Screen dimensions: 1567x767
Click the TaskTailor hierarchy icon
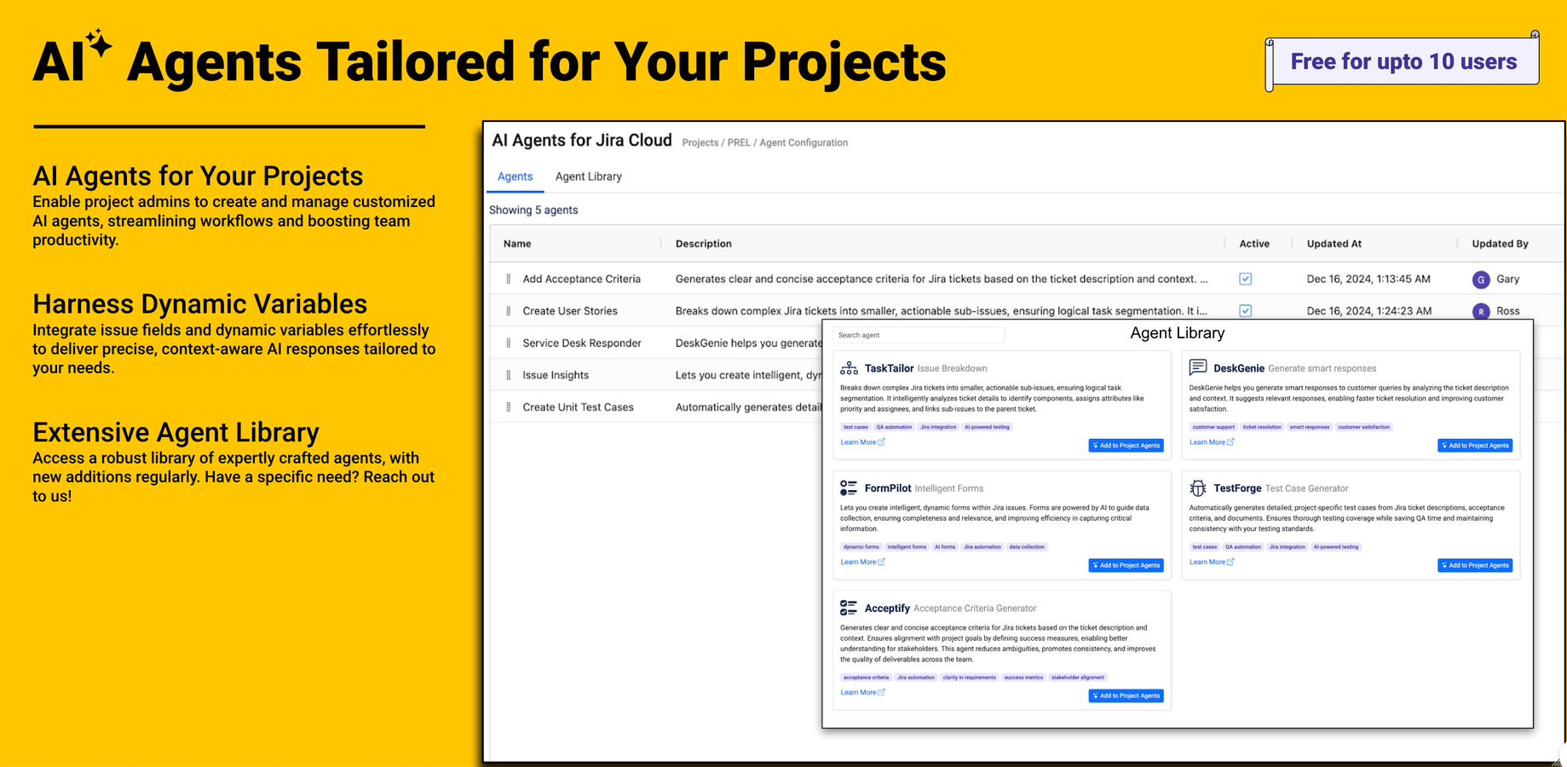[849, 368]
